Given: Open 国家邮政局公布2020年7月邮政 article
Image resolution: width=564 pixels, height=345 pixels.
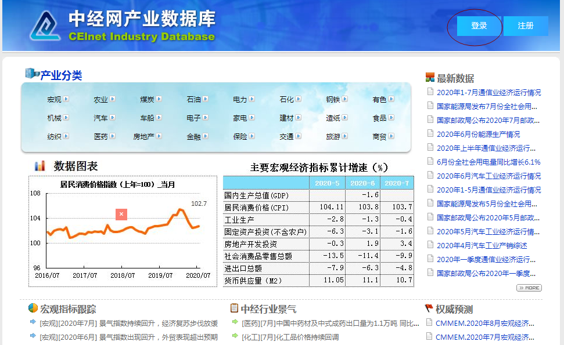Looking at the screenshot, I should [488, 121].
